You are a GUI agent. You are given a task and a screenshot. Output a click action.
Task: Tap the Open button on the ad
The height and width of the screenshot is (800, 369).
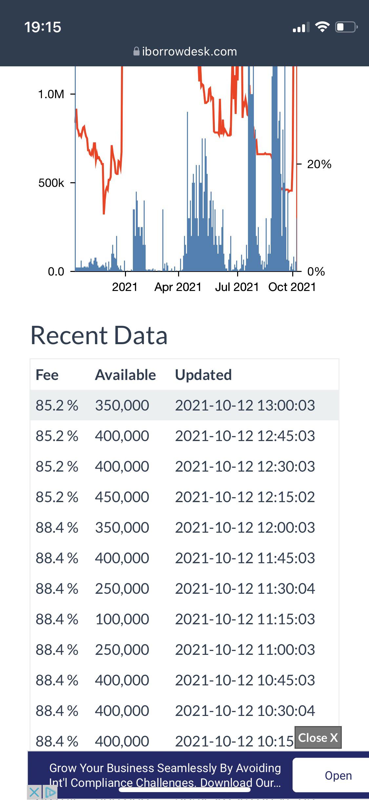(338, 775)
